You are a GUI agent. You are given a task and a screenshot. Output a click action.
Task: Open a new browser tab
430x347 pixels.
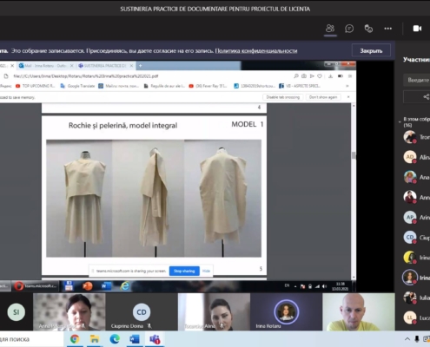pos(140,66)
